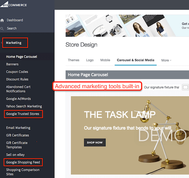This screenshot has width=189, height=178.
Task: Open Email Marketing menu item
Action: click(x=18, y=128)
